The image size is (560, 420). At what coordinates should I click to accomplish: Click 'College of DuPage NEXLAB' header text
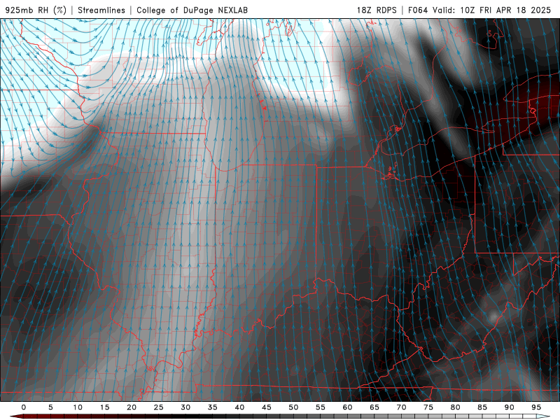pyautogui.click(x=192, y=10)
